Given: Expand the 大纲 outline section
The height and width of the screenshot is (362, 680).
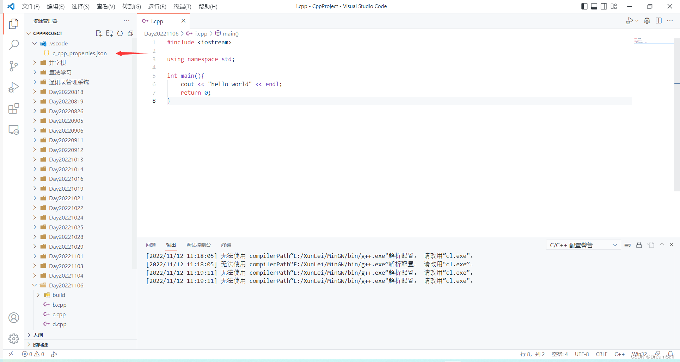Looking at the screenshot, I should coord(38,335).
